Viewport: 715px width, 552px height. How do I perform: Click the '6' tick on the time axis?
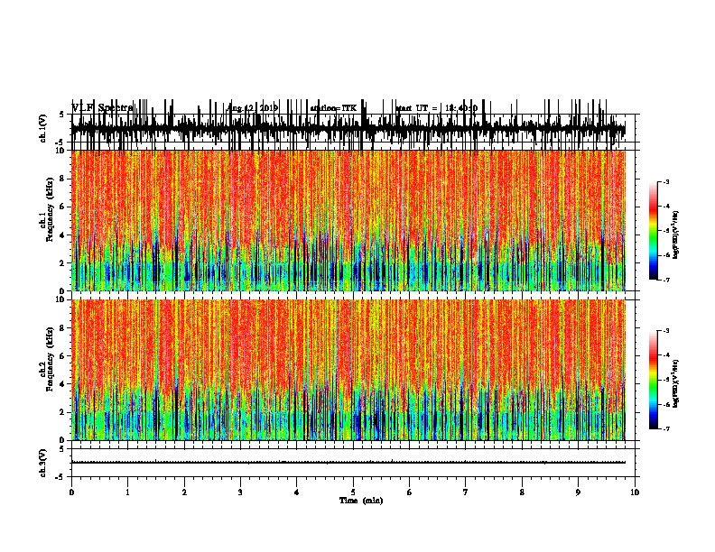[409, 492]
